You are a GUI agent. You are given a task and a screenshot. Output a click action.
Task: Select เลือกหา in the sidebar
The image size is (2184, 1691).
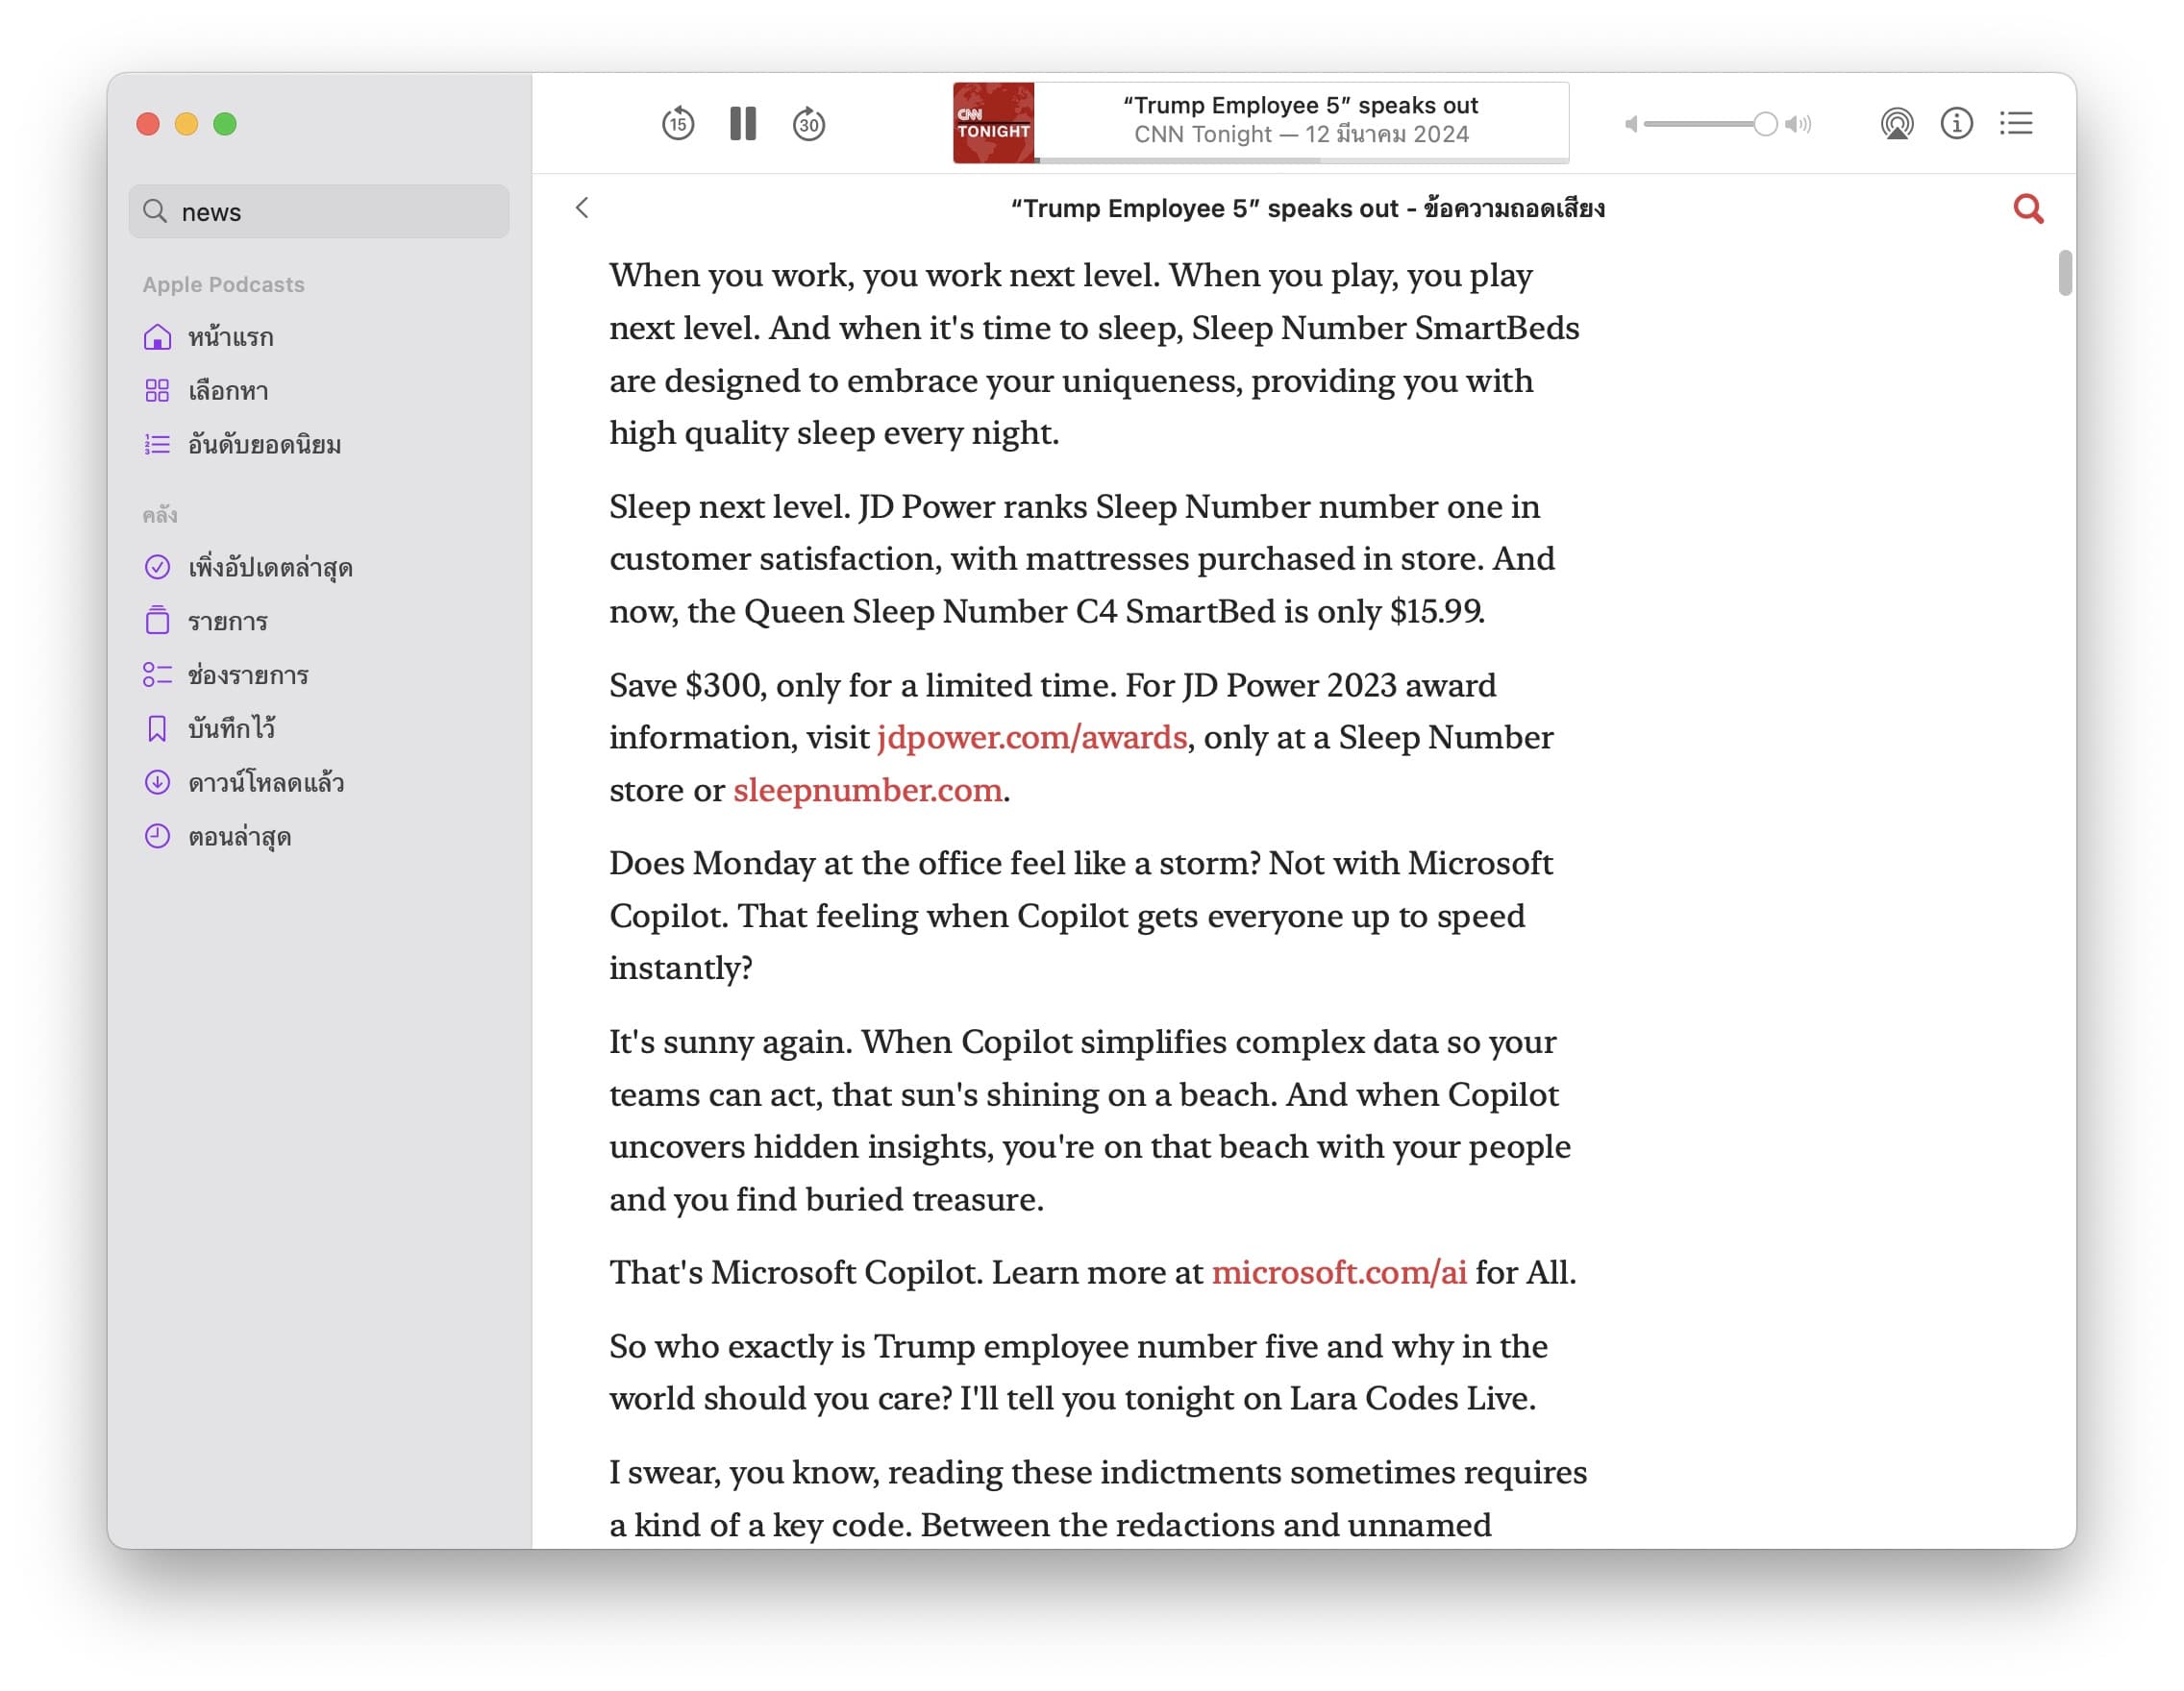(x=228, y=391)
